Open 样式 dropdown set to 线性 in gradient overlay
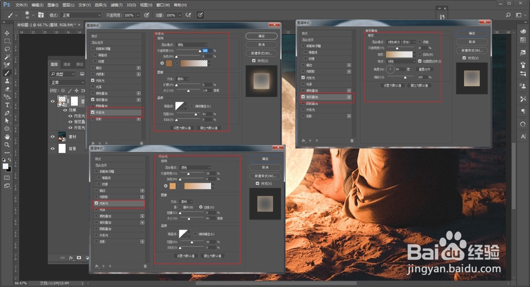The image size is (530, 287). click(401, 61)
